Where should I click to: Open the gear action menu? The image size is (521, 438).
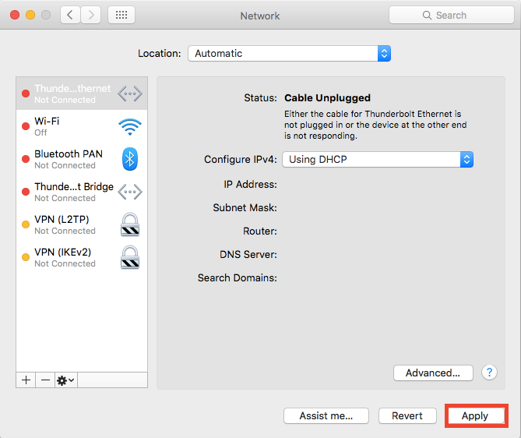coord(65,380)
